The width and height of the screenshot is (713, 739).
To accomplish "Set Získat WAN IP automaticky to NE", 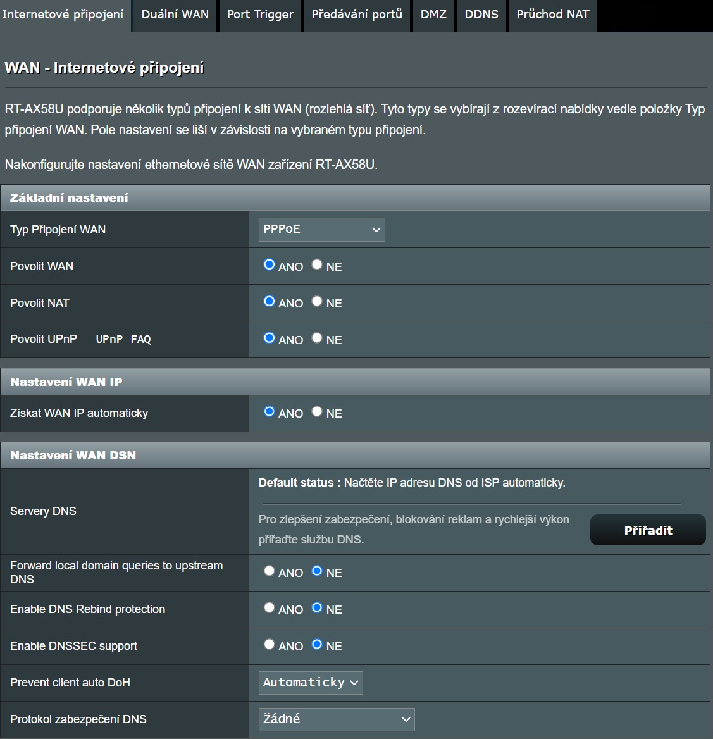I will coord(317,412).
